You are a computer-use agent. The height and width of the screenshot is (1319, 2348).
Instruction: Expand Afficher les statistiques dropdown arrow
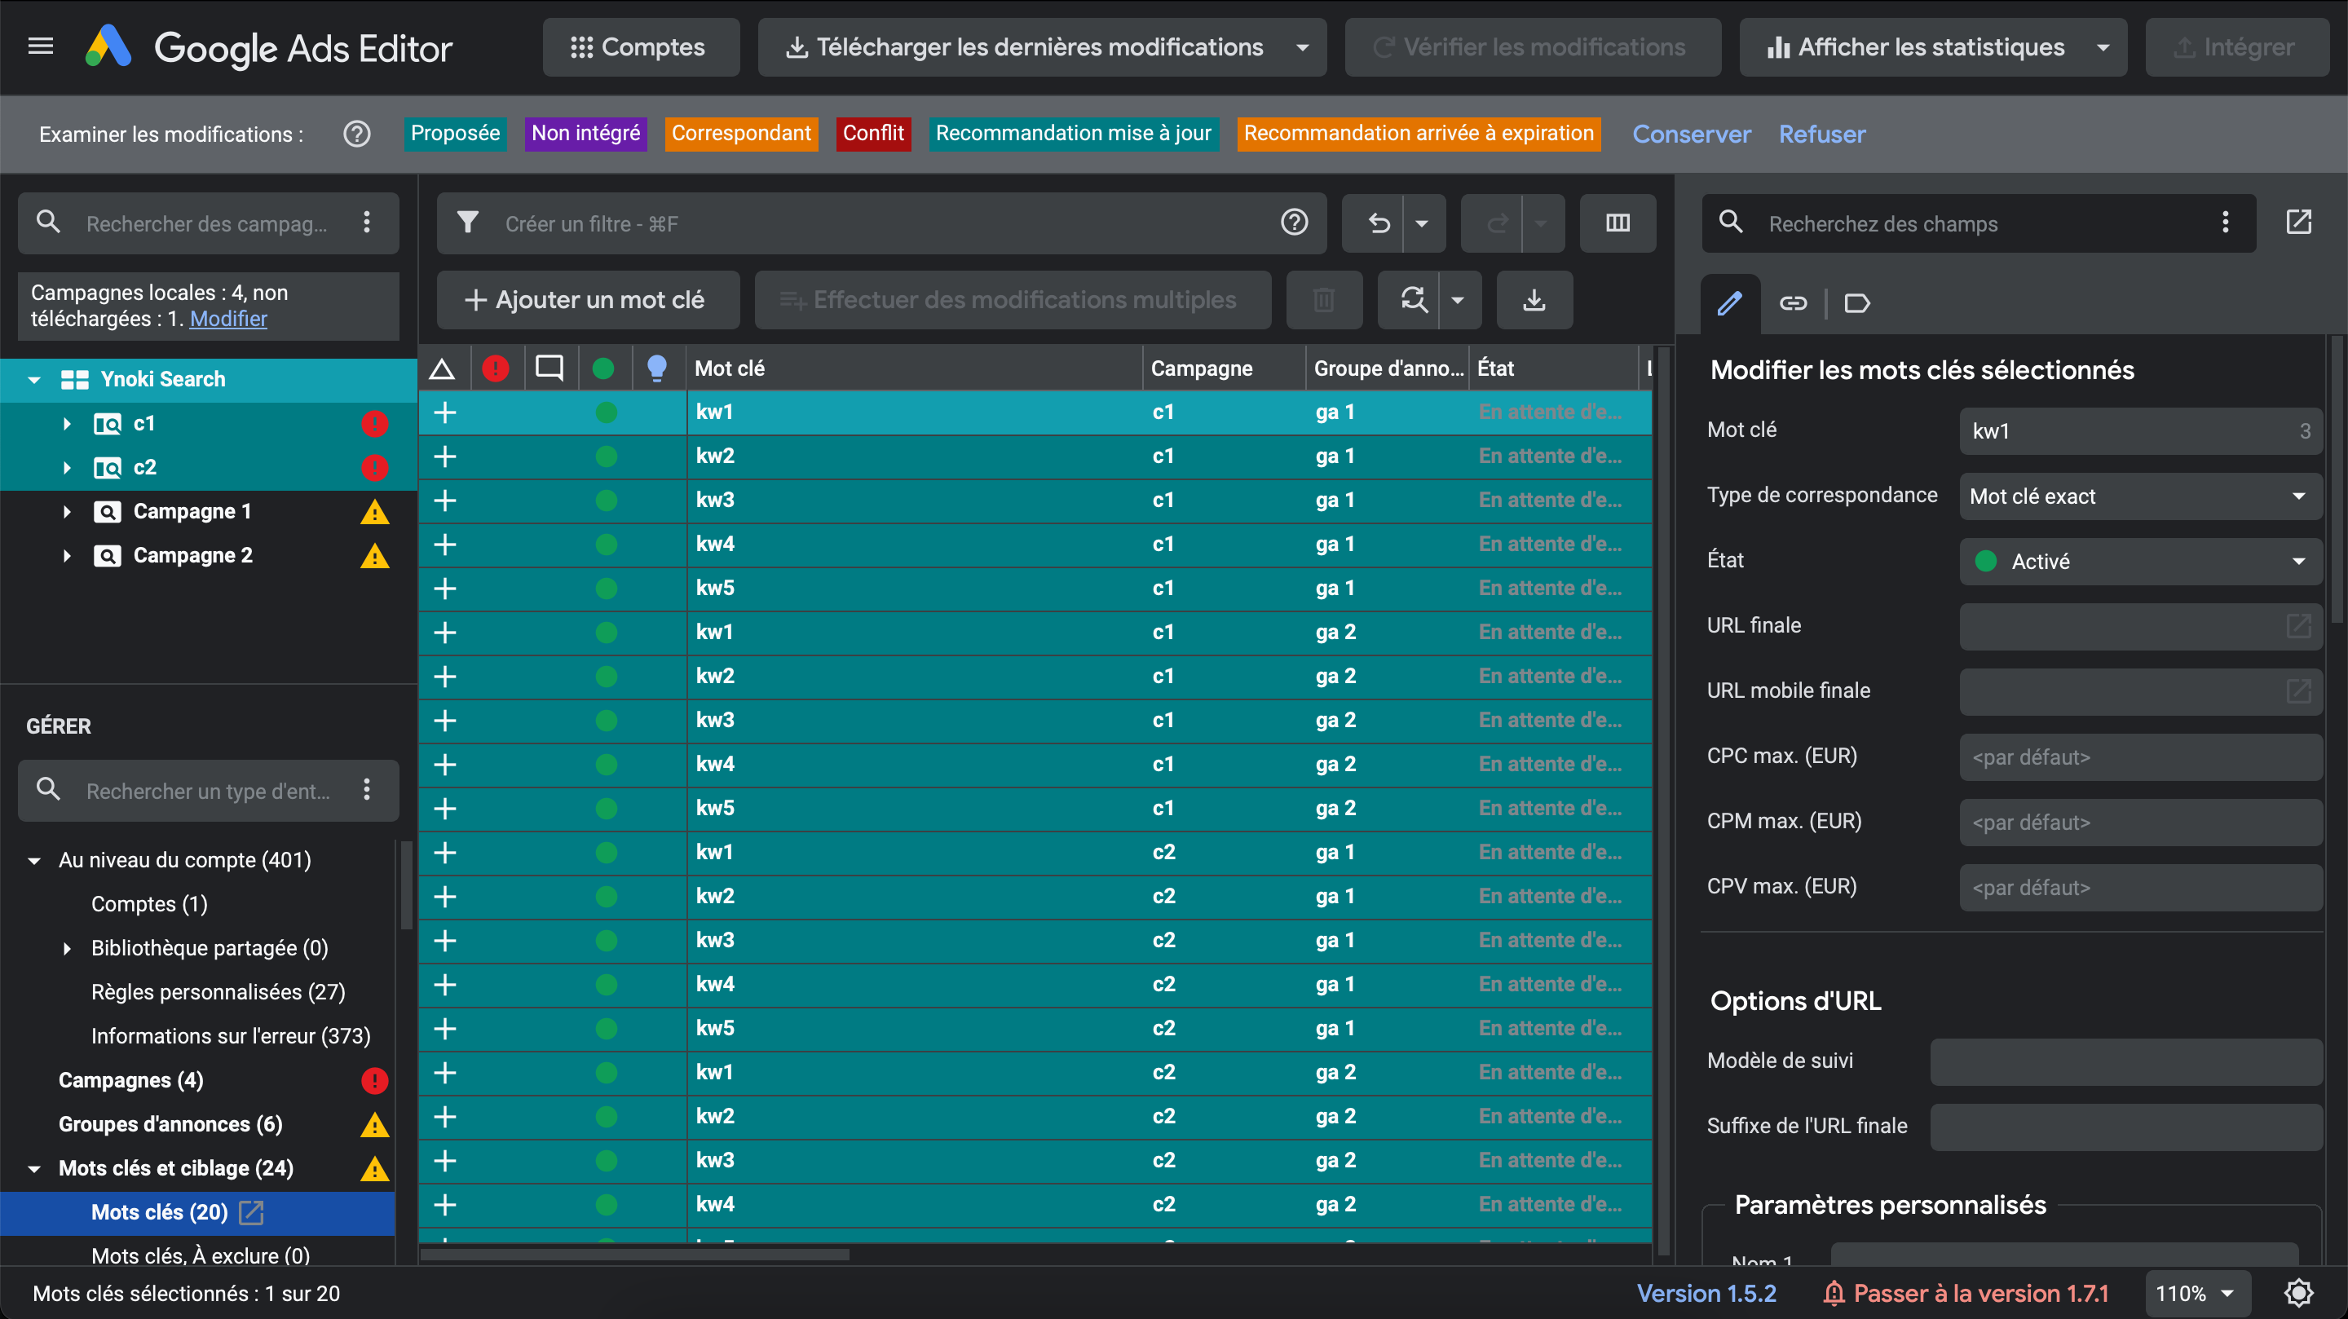[x=2103, y=47]
